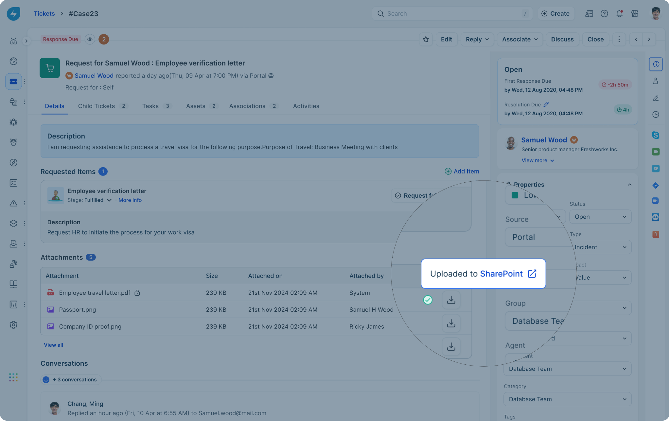Toggle the ticket info panel icon
This screenshot has width=670, height=421.
point(656,64)
